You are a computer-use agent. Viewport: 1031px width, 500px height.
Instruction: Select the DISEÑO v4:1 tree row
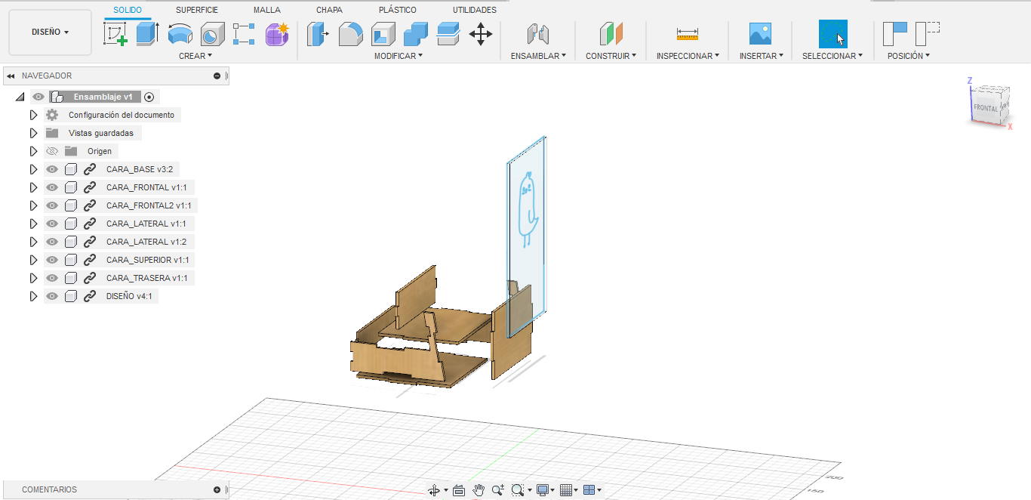click(x=101, y=296)
